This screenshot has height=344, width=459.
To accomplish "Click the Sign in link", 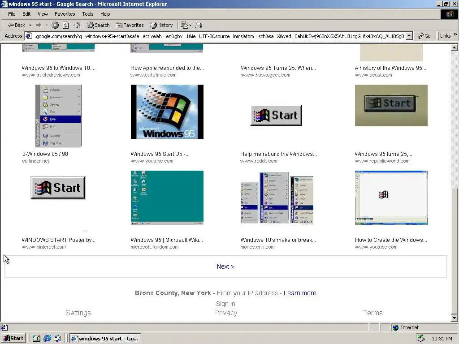I will pyautogui.click(x=225, y=304).
